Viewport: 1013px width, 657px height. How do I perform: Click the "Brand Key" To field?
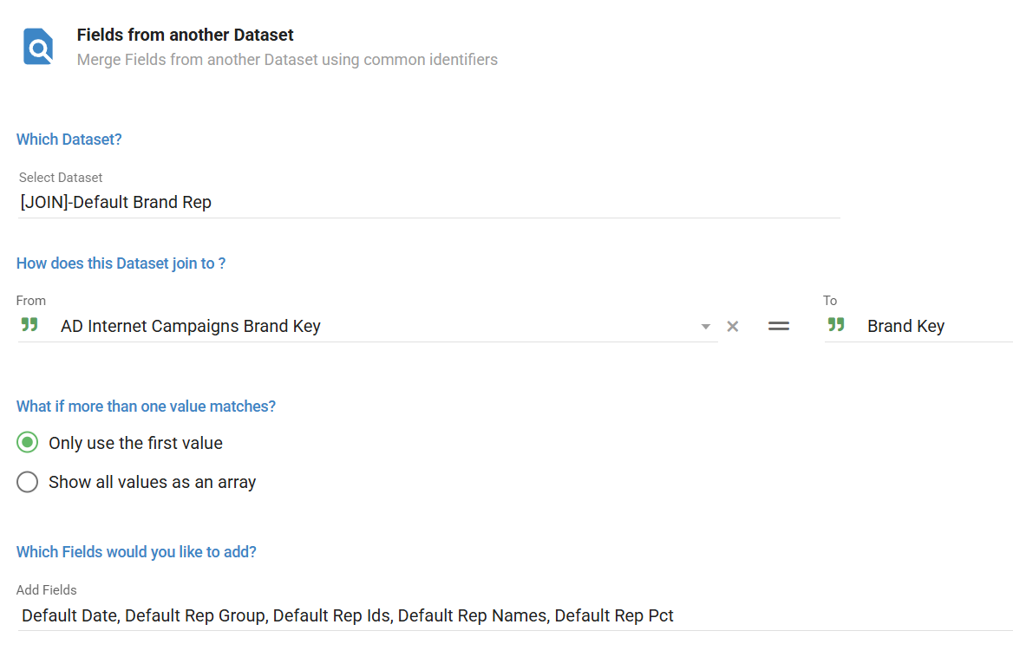[905, 327]
